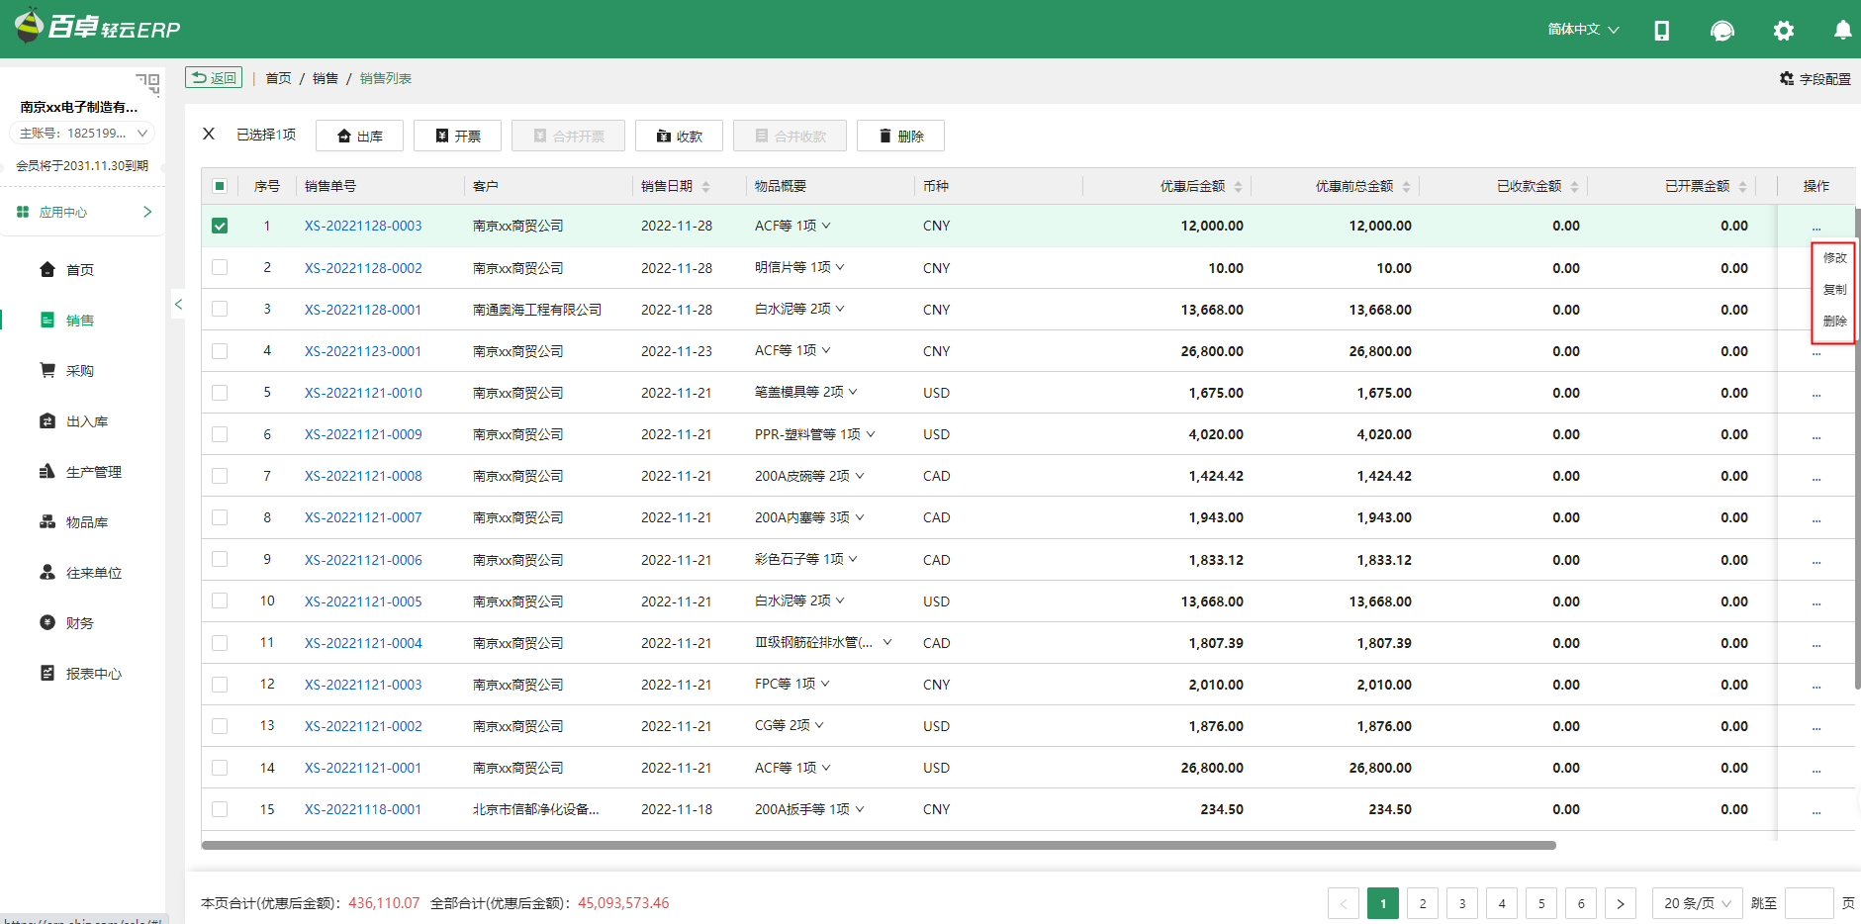Uncheck row XS-20221128-0003

(x=220, y=226)
